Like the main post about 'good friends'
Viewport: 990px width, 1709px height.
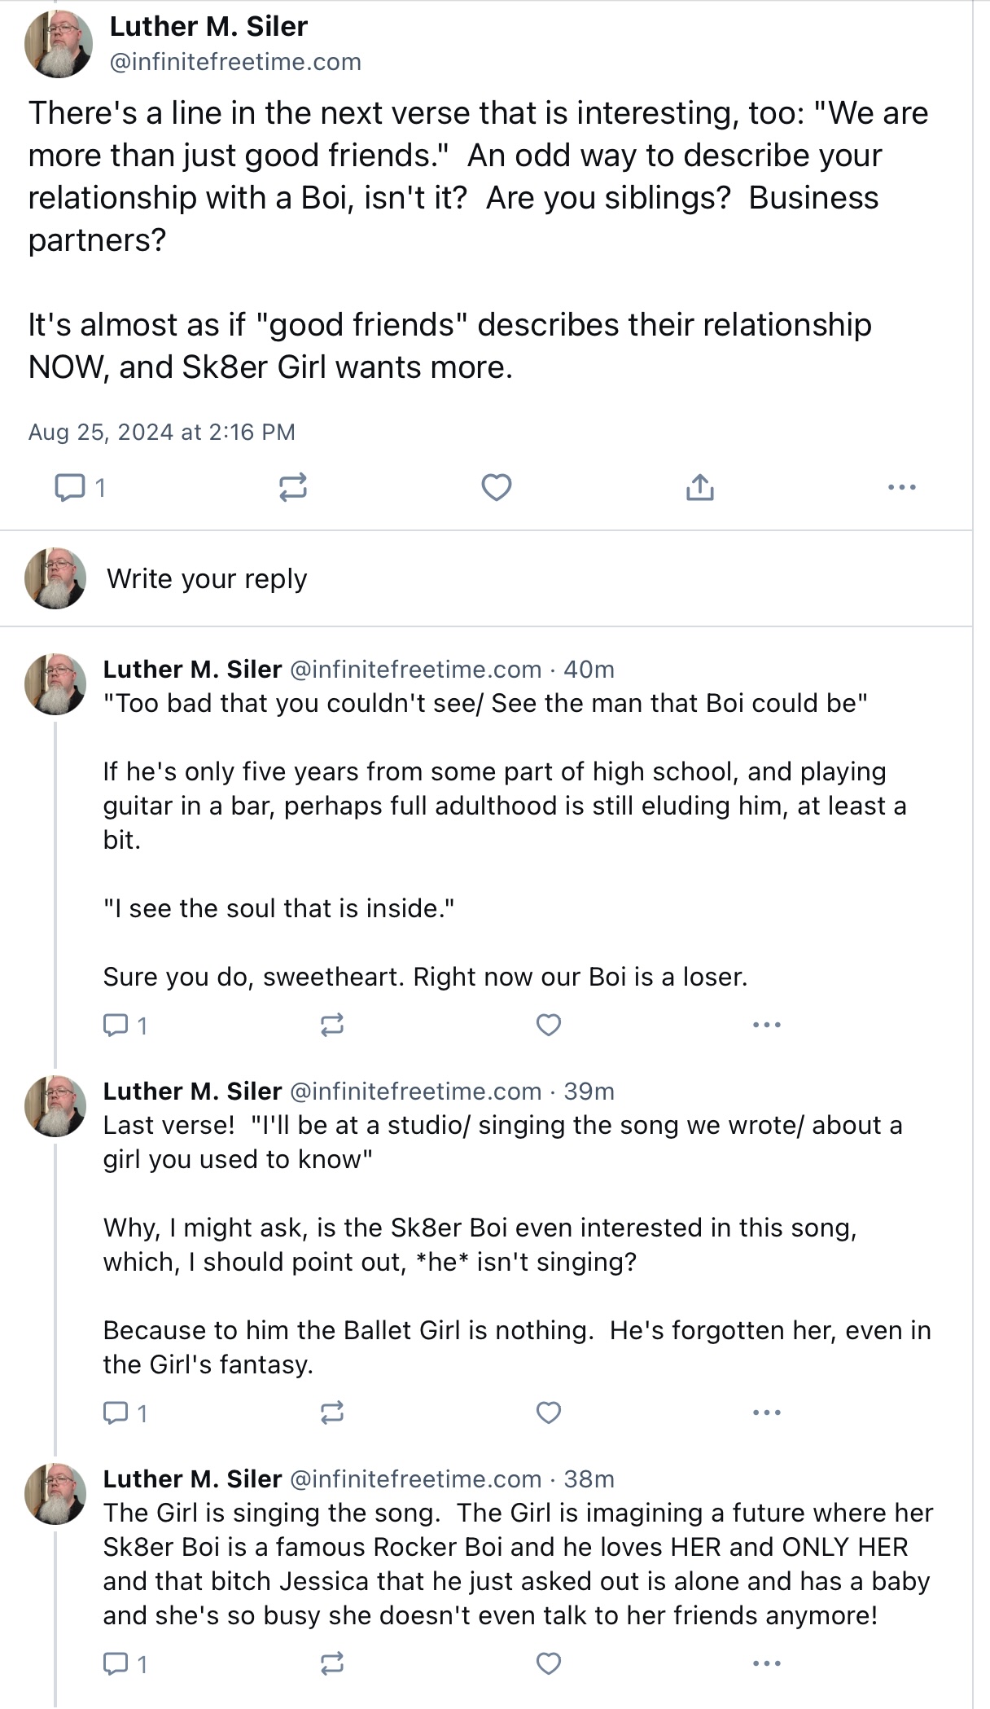tap(497, 487)
